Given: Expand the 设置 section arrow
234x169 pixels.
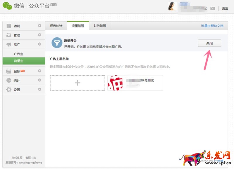Looking at the screenshot, I should pyautogui.click(x=39, y=89).
